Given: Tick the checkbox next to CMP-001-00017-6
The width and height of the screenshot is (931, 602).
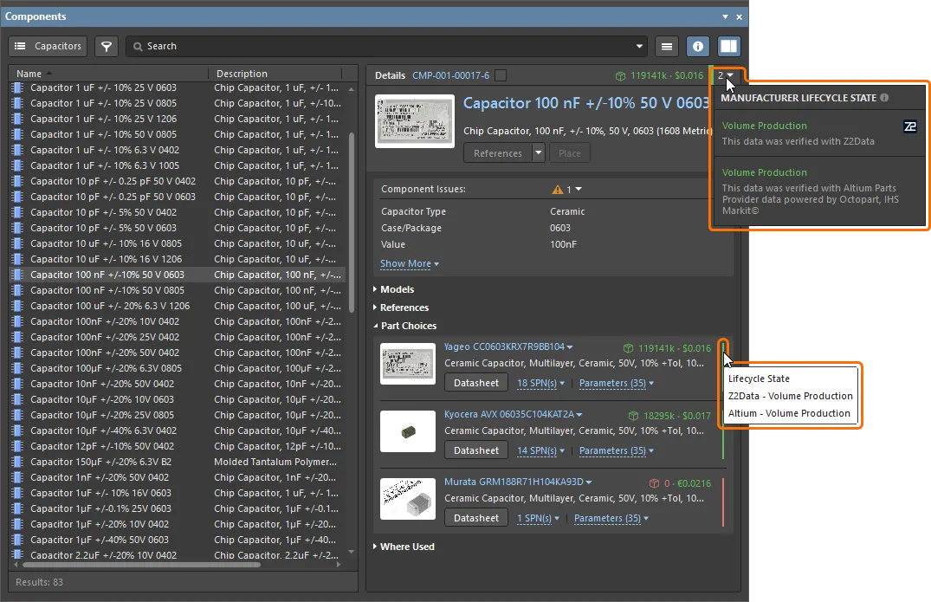Looking at the screenshot, I should pos(501,75).
